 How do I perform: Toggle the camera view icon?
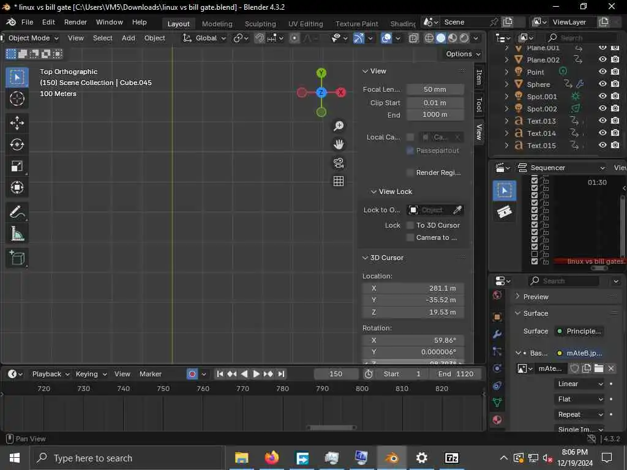(339, 163)
